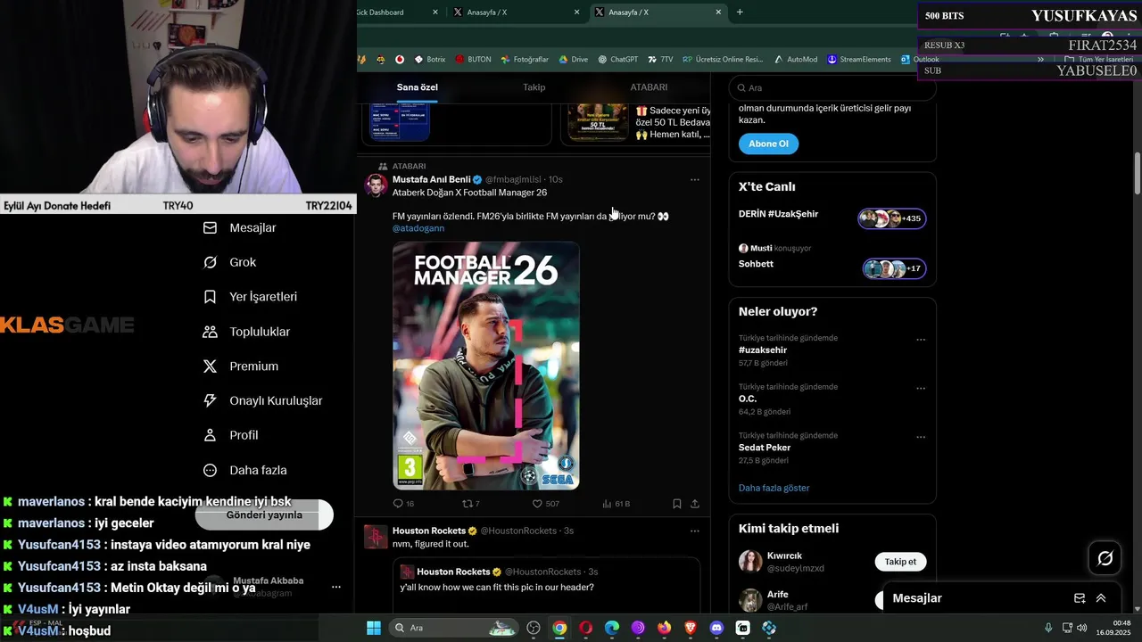Follow Kıvırcık with Takip et button
This screenshot has width=1142, height=642.
(900, 562)
